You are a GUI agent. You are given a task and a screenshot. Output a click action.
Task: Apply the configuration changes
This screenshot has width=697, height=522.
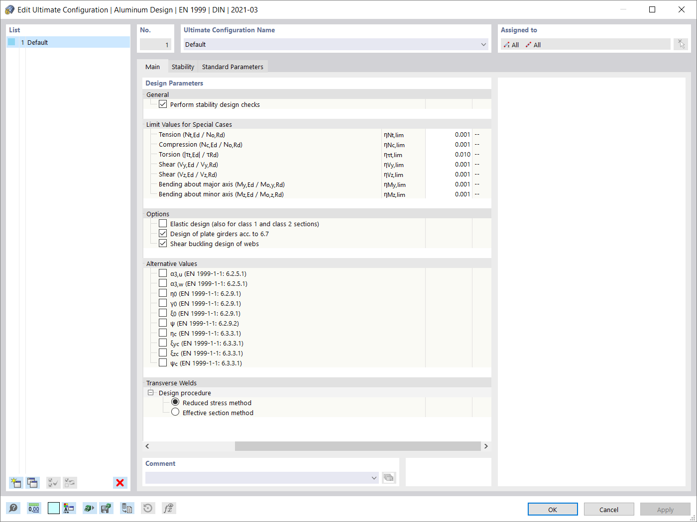click(x=665, y=509)
